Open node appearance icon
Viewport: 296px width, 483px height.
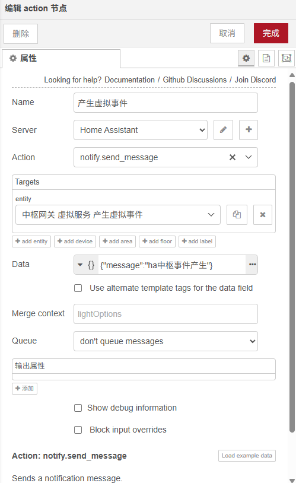[x=286, y=58]
